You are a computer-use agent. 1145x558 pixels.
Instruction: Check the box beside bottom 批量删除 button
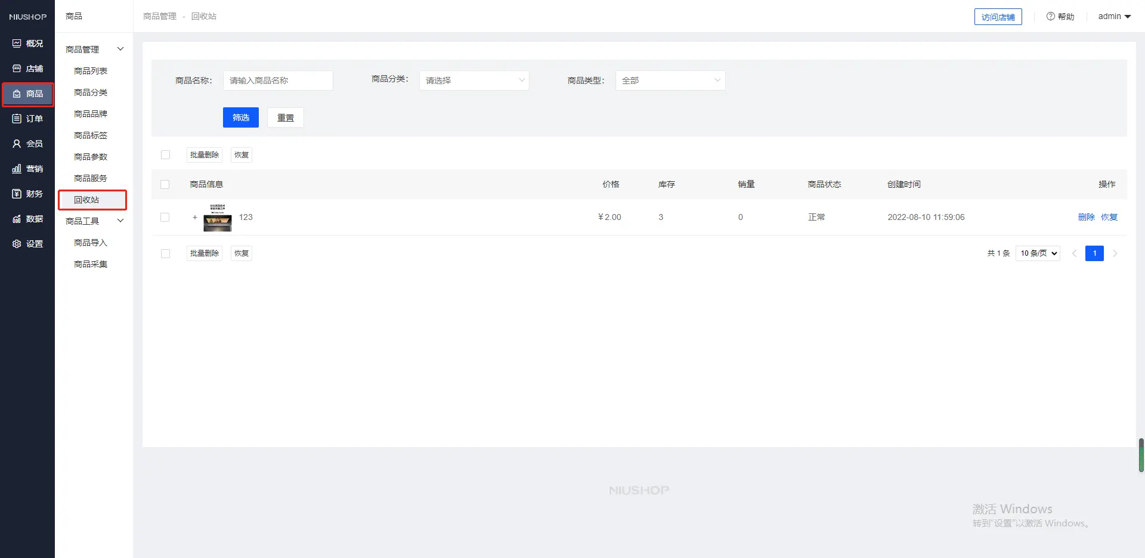point(166,253)
